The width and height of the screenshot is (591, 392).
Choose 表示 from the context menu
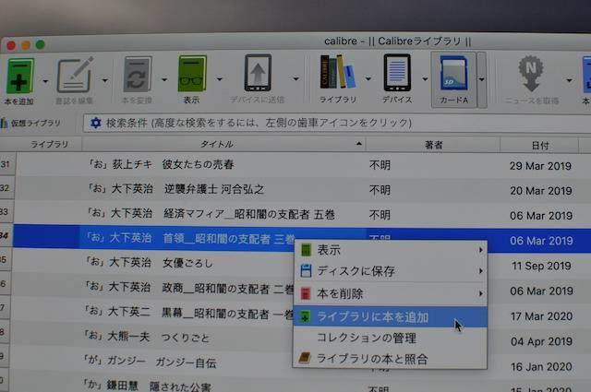[x=390, y=250]
